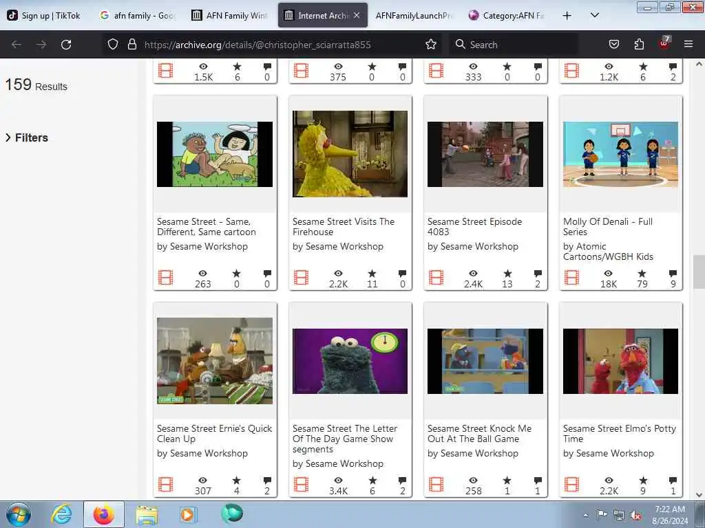The width and height of the screenshot is (705, 528).
Task: Show hidden system tray icons
Action: [585, 515]
